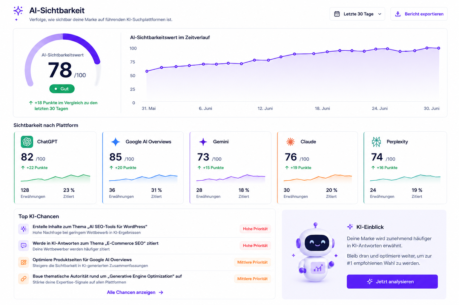The image size is (459, 305).
Task: Click the link icon for Generative Engine Optimization
Action: pyautogui.click(x=24, y=279)
